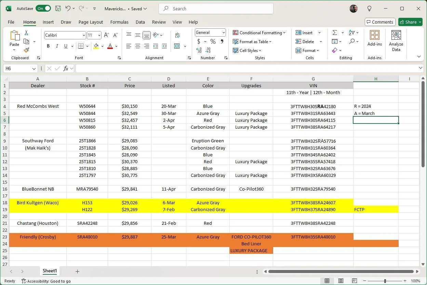
Task: Decrease font size with smaller A icon
Action: (x=115, y=35)
